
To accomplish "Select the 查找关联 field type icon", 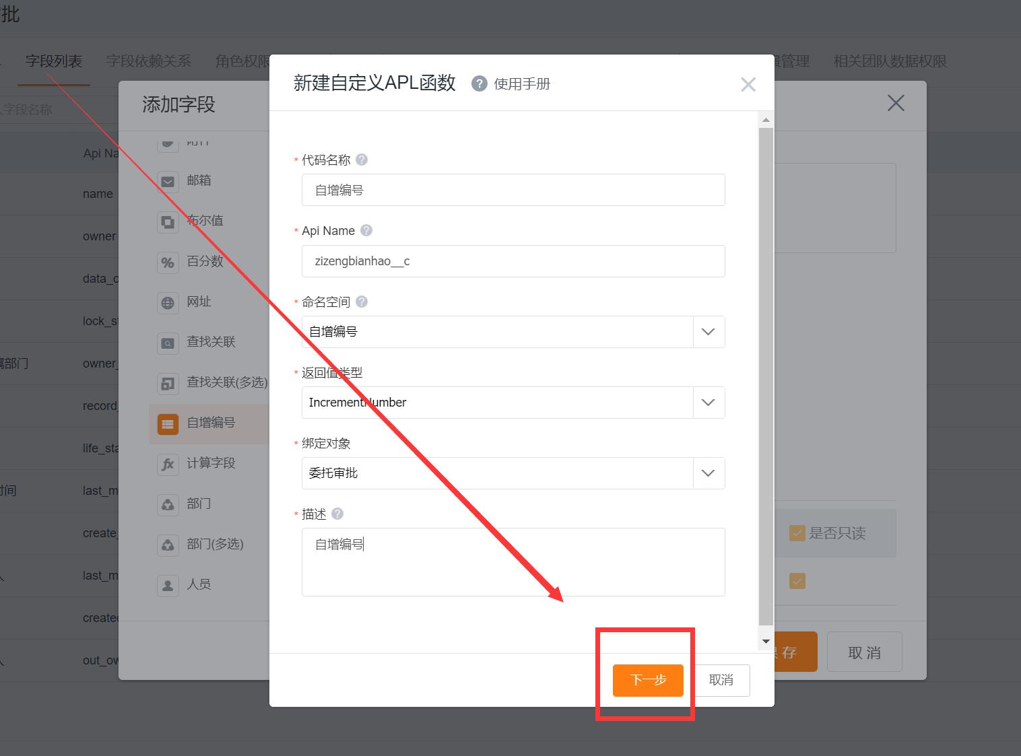I will tap(168, 343).
